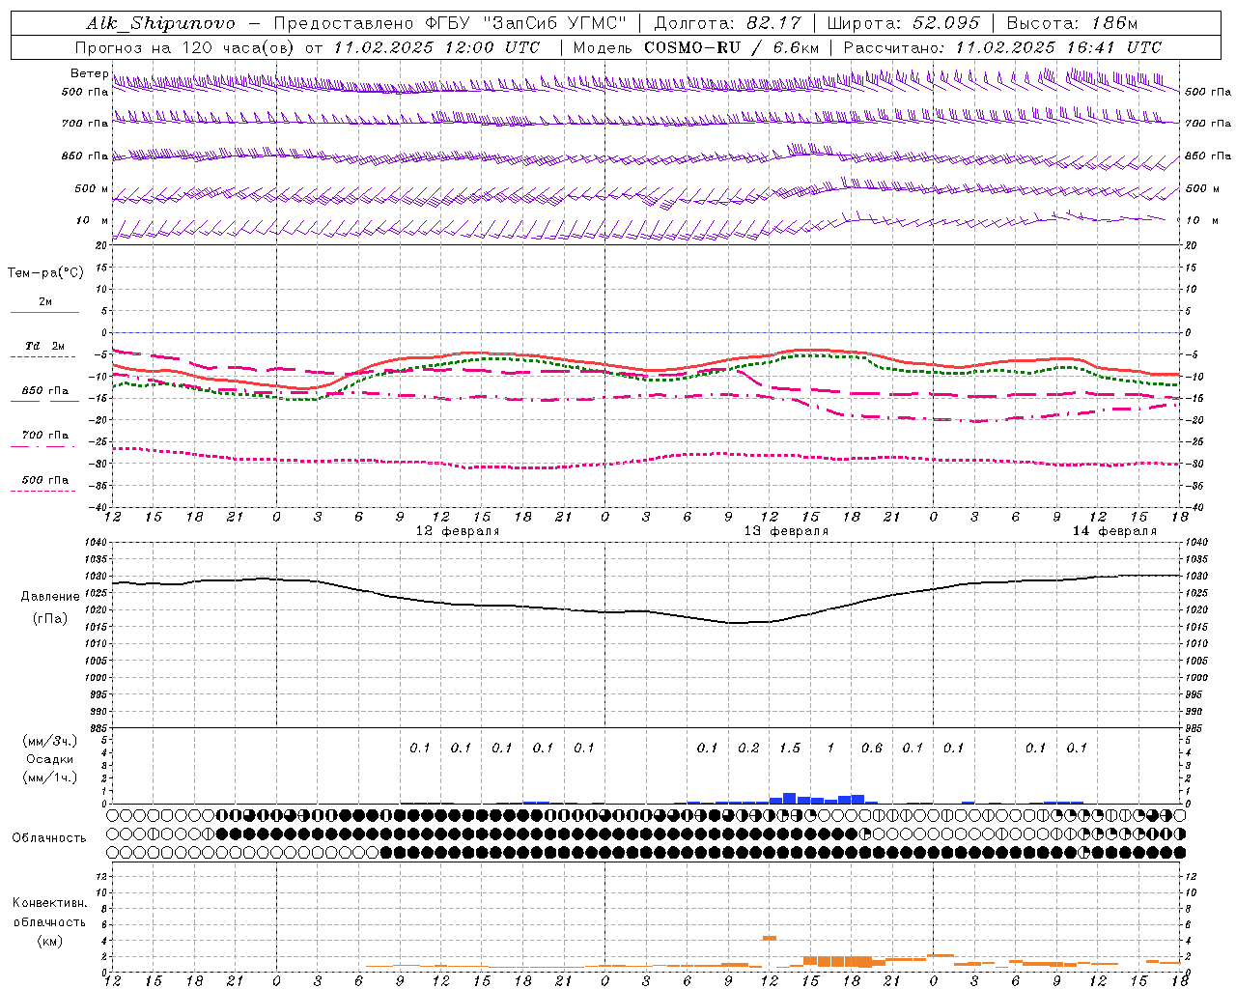This screenshot has width=1236, height=989.
Task: Click the Модель COSMO-RU / 6.6км label
Action: pos(696,47)
